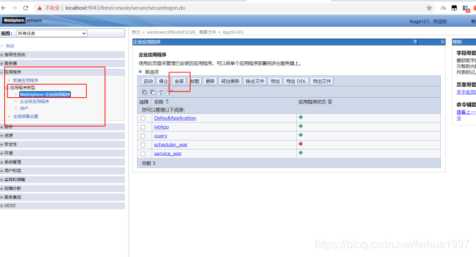Bookmark page with the star icon

click(x=429, y=8)
